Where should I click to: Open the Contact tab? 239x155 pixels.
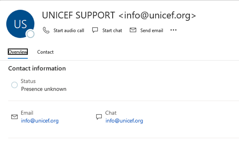click(45, 52)
